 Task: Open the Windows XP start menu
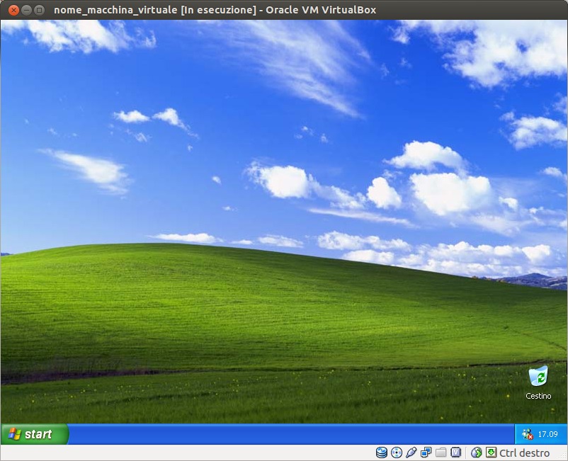pyautogui.click(x=34, y=434)
